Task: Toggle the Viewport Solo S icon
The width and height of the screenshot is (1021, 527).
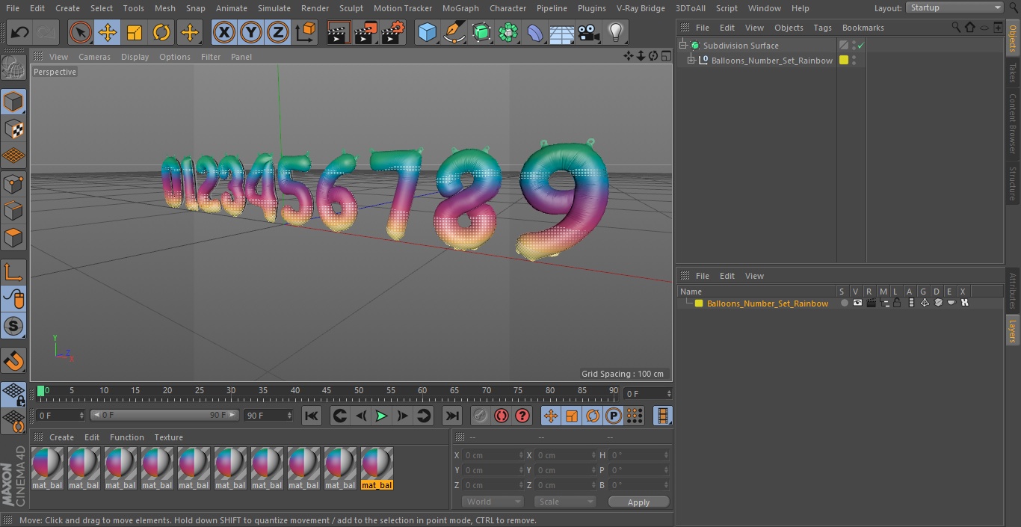Action: click(13, 326)
